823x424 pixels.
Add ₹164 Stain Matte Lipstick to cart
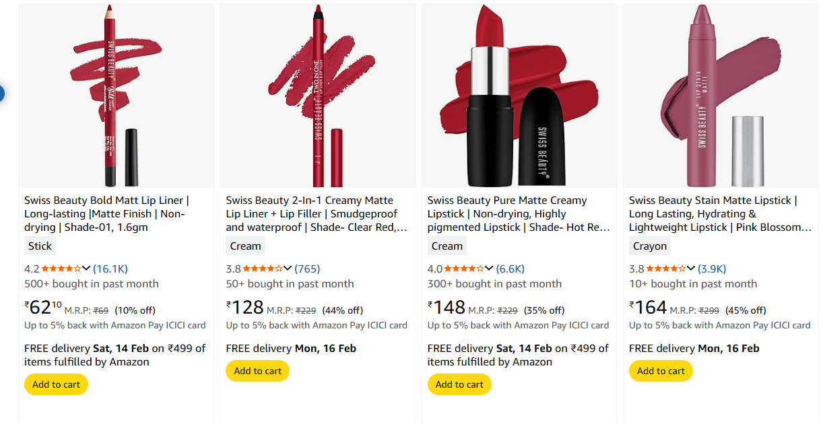point(661,371)
